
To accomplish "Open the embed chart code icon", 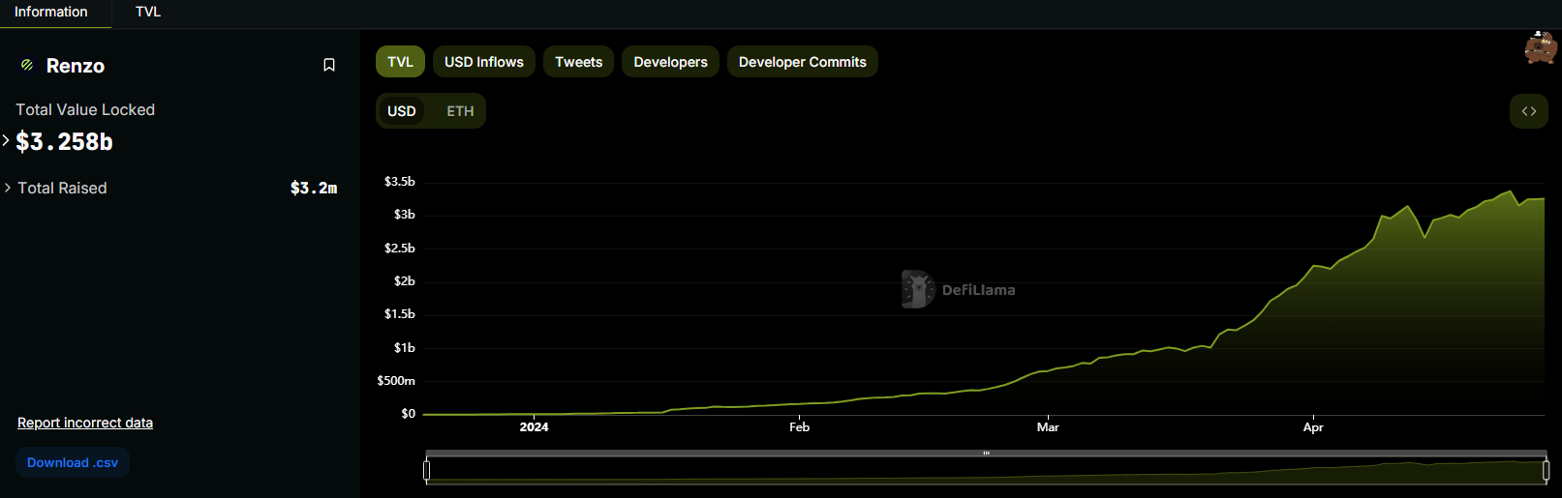I will point(1529,111).
